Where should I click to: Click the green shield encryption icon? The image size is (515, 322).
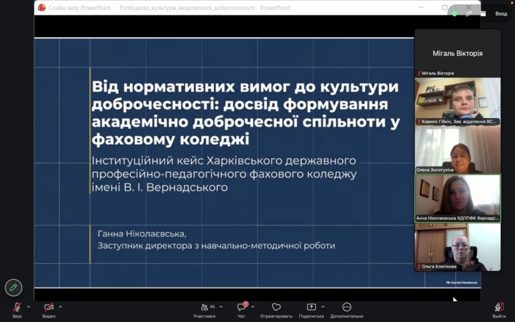(x=455, y=13)
